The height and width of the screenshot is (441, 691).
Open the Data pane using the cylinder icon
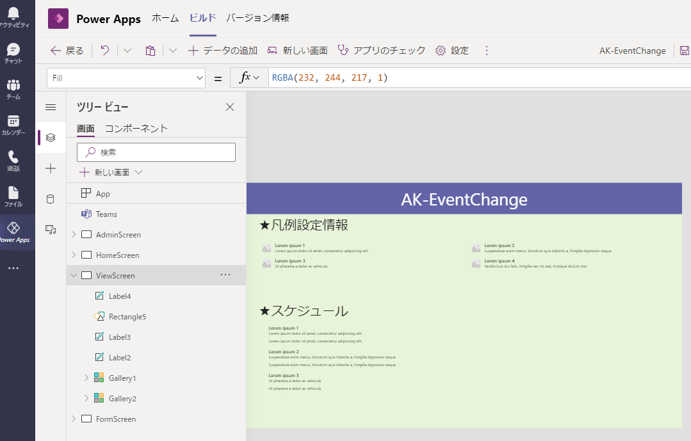tap(51, 199)
